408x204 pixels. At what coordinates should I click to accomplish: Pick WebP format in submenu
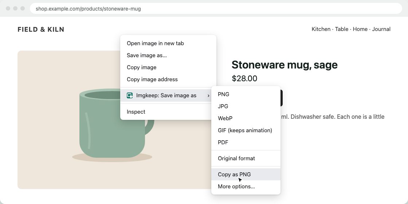pyautogui.click(x=246, y=118)
